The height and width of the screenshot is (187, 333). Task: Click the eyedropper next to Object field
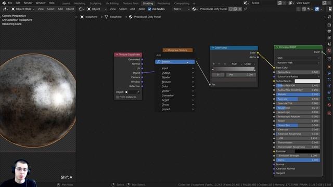(138, 92)
